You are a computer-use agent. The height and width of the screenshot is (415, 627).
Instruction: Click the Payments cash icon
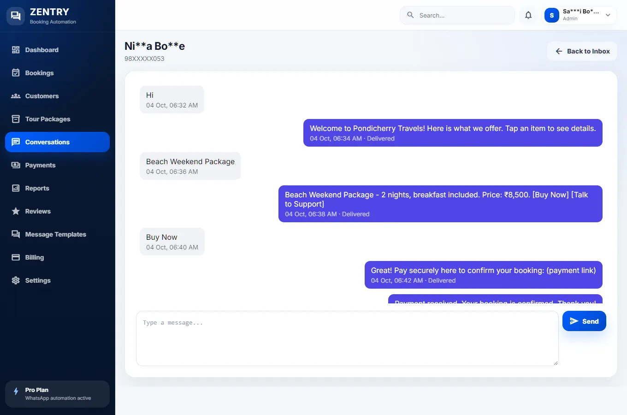[x=16, y=165]
